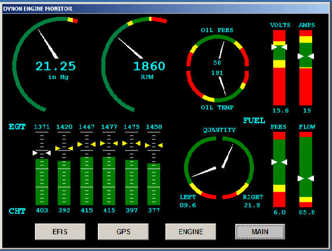Click the RPM units label
Image resolution: width=332 pixels, height=251 pixels.
tap(147, 77)
